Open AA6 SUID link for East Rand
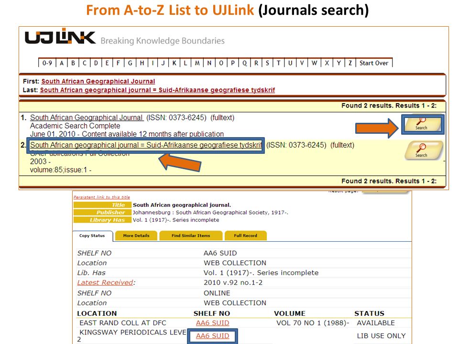The height and width of the screenshot is (344, 459). [x=212, y=323]
